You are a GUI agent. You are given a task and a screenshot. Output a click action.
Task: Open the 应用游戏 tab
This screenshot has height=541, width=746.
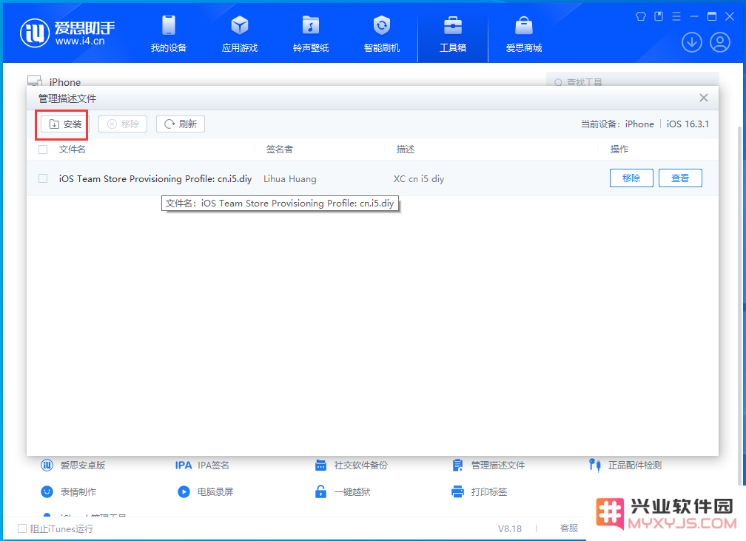pos(239,33)
